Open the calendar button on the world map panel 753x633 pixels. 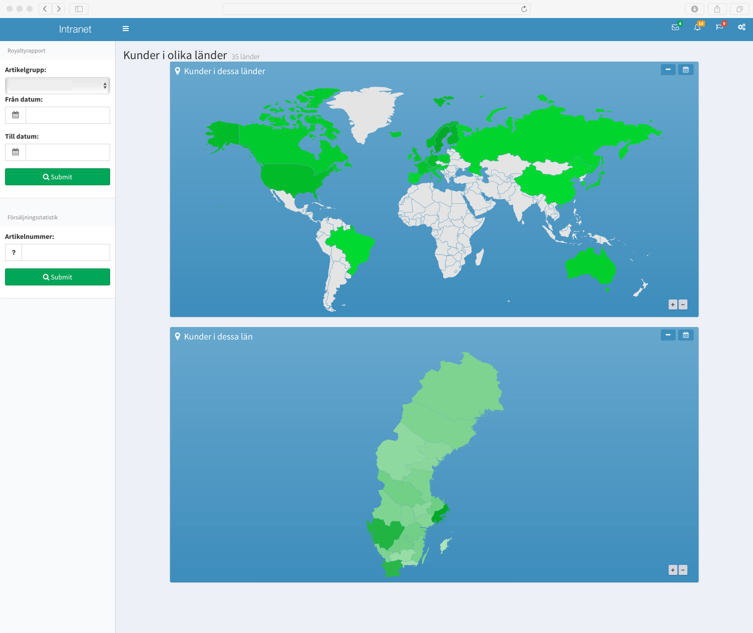(x=686, y=70)
